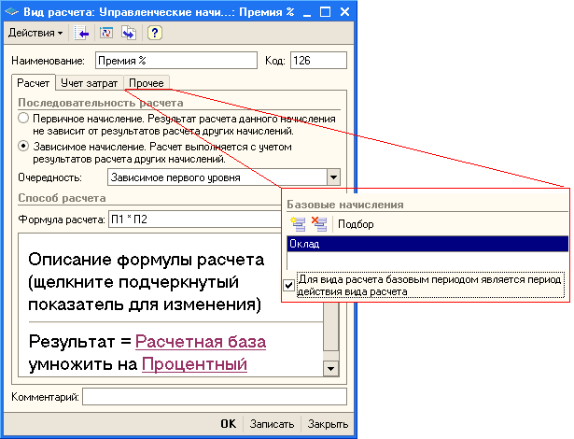Select Зависимое начисление radio option
This screenshot has height=439, width=574.
[23, 147]
